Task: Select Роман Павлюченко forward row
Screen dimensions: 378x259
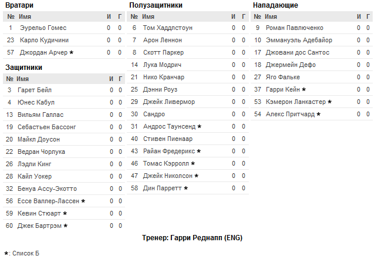Action: click(312, 28)
